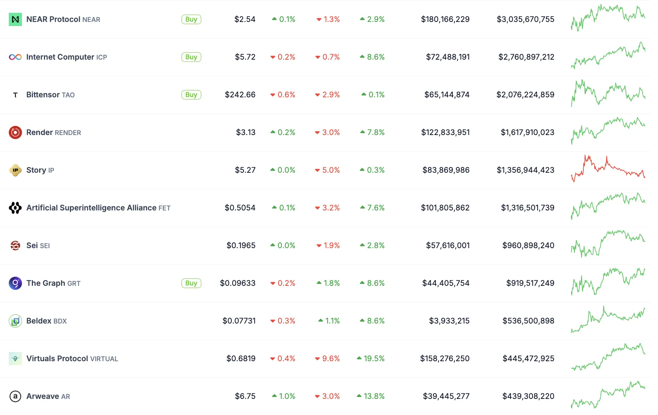Open the Render RENDER coin link
658x415 pixels.
click(x=53, y=132)
